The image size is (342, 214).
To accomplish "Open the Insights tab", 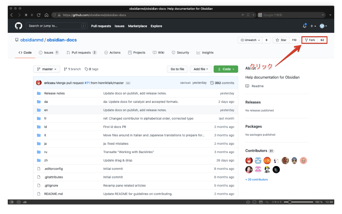I will [205, 53].
